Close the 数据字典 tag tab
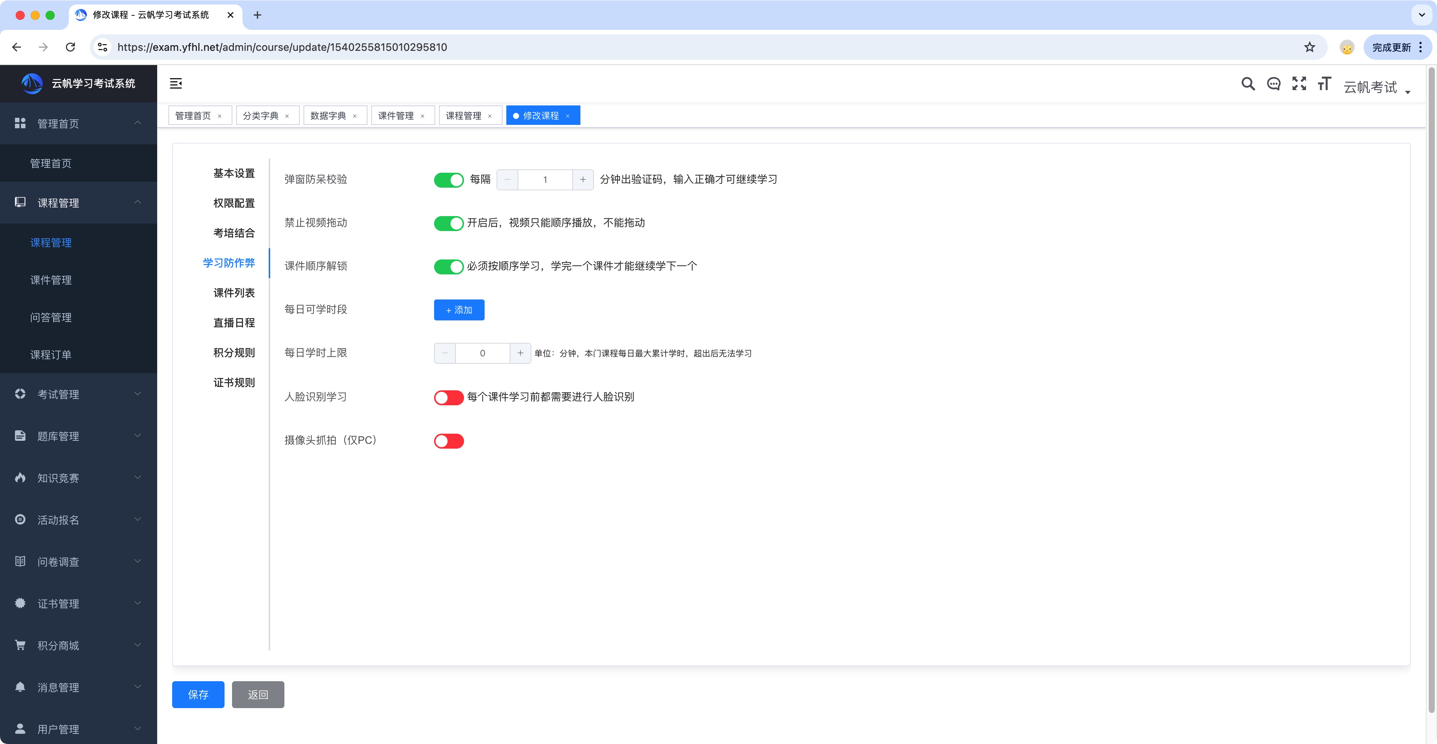 coord(355,116)
